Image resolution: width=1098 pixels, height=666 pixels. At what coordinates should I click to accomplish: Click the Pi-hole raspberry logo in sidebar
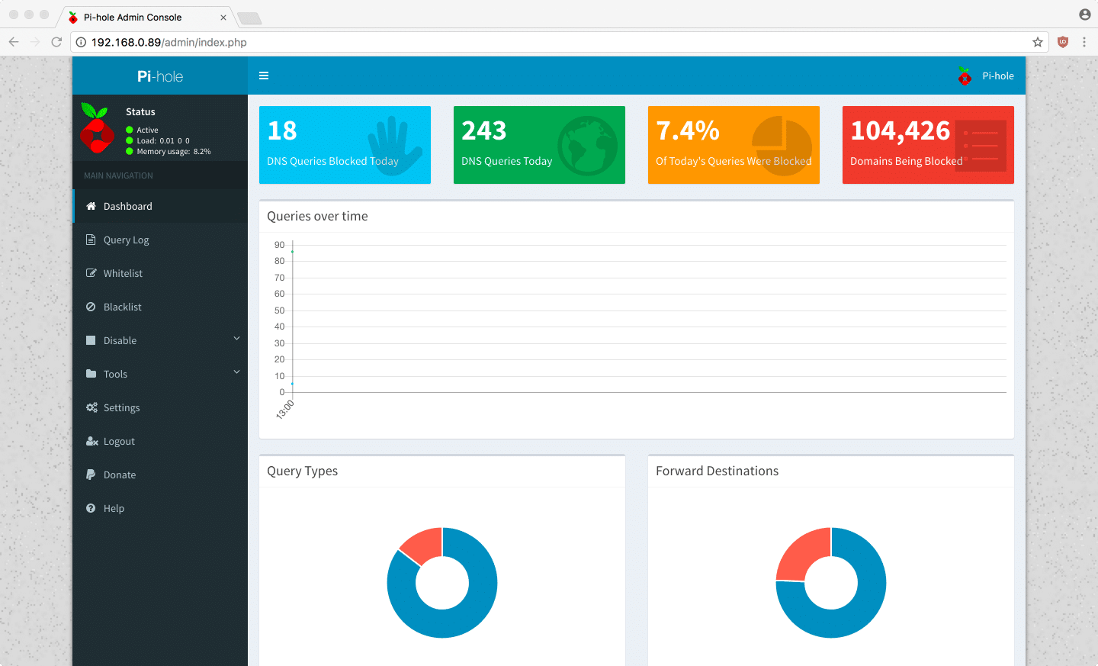click(97, 128)
